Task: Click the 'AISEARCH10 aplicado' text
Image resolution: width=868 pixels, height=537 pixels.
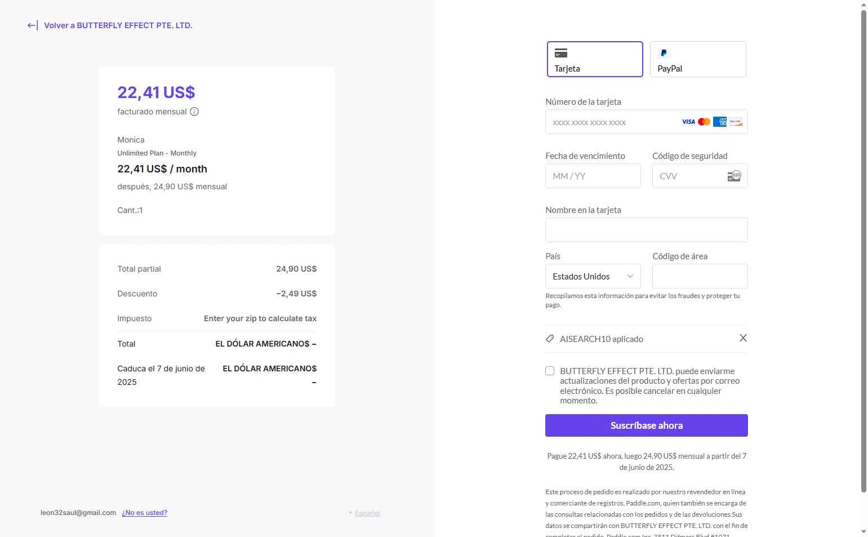Action: (x=602, y=339)
